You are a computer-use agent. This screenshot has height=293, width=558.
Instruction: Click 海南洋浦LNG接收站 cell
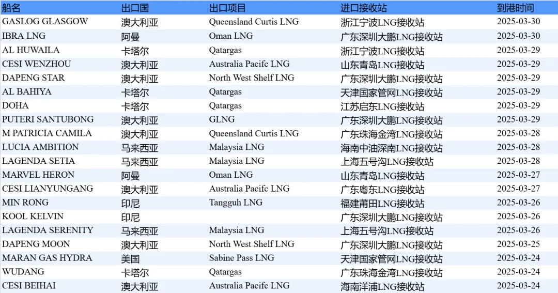pos(382,287)
